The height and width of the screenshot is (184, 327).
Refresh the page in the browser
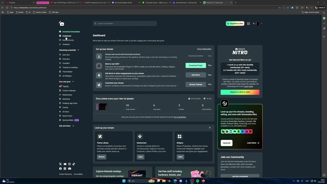pos(7,8)
